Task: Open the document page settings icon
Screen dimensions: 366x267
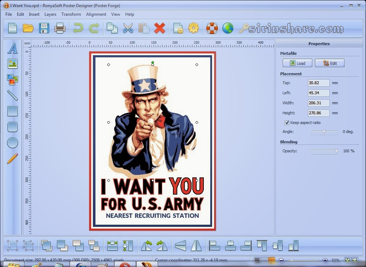Action: pyautogui.click(x=178, y=28)
